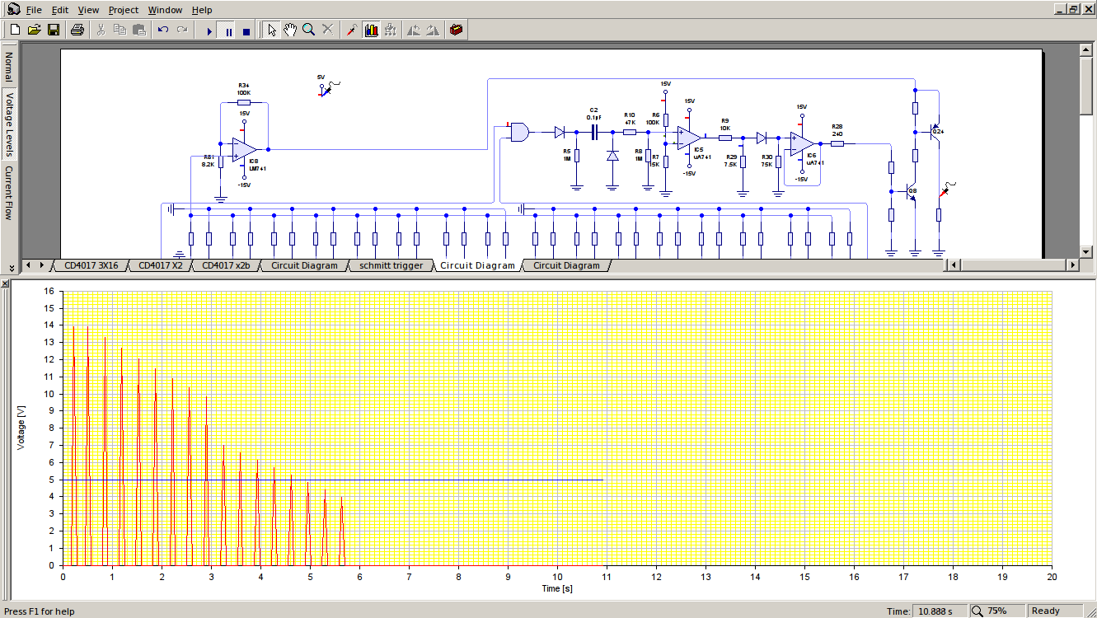1097x618 pixels.
Task: Switch to the schmitt trigger tab
Action: coord(391,265)
